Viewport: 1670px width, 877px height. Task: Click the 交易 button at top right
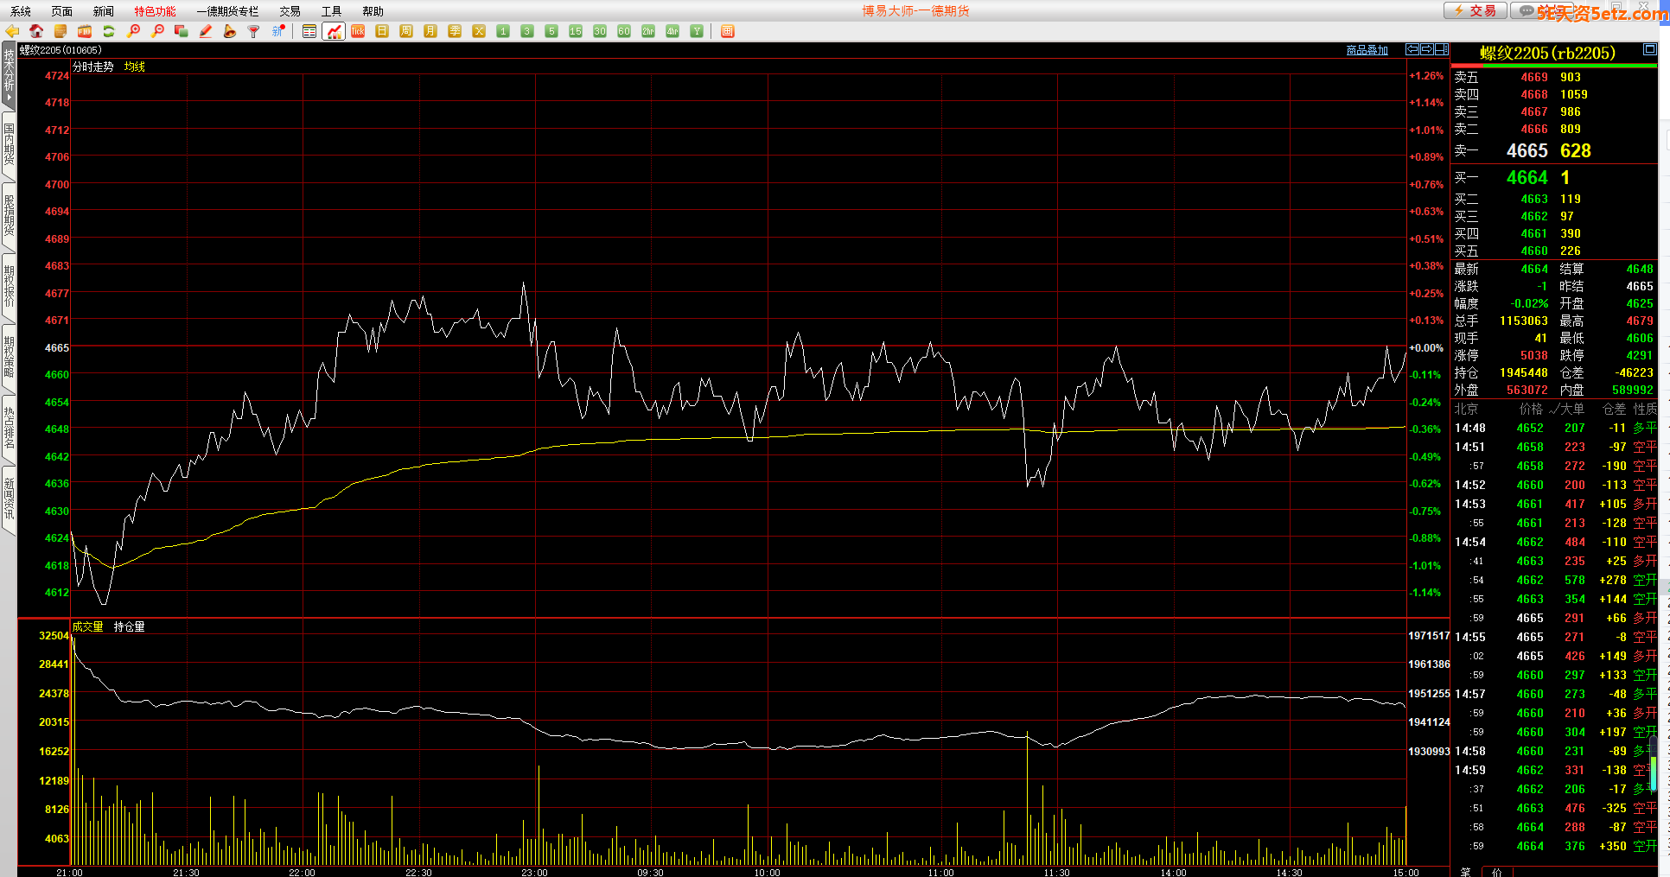(x=1476, y=10)
